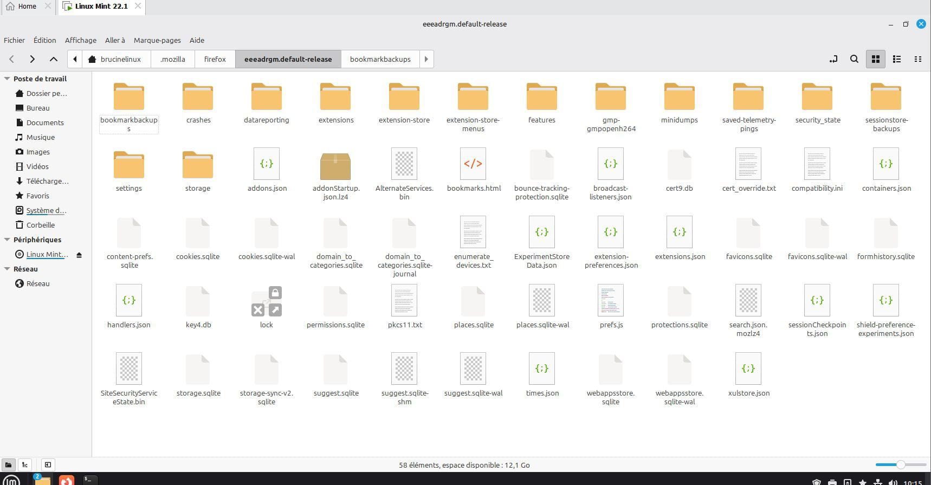Viewport: 931px width, 485px height.
Task: Switch to compact view
Action: click(917, 59)
